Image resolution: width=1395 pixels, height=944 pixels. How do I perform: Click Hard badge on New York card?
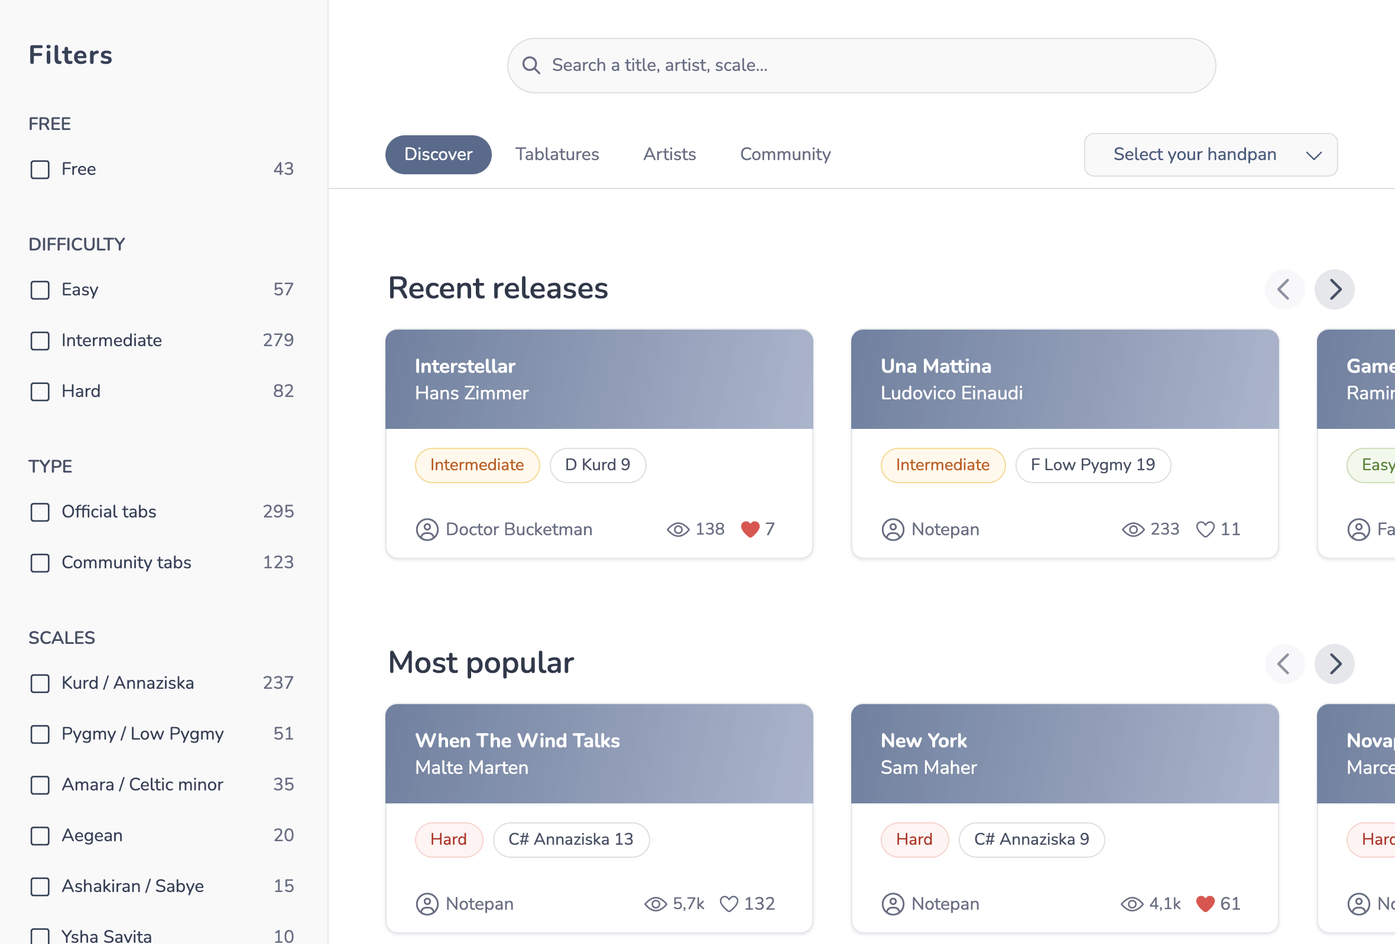(915, 839)
